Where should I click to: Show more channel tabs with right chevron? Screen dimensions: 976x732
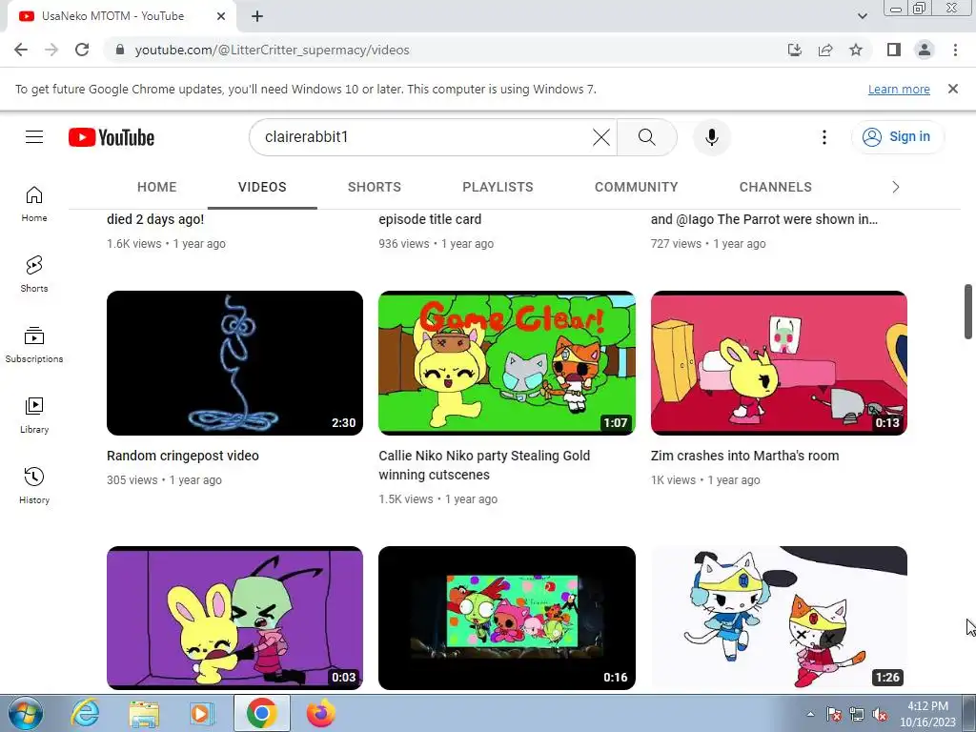click(x=895, y=187)
